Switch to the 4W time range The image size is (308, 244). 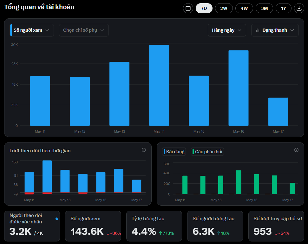tap(244, 8)
